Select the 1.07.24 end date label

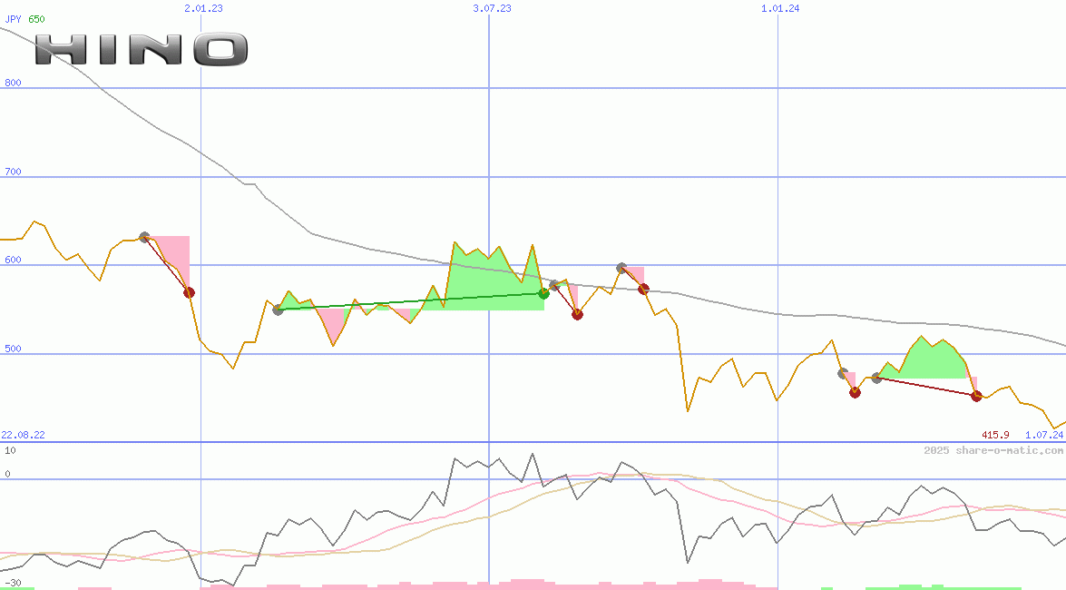[1044, 435]
